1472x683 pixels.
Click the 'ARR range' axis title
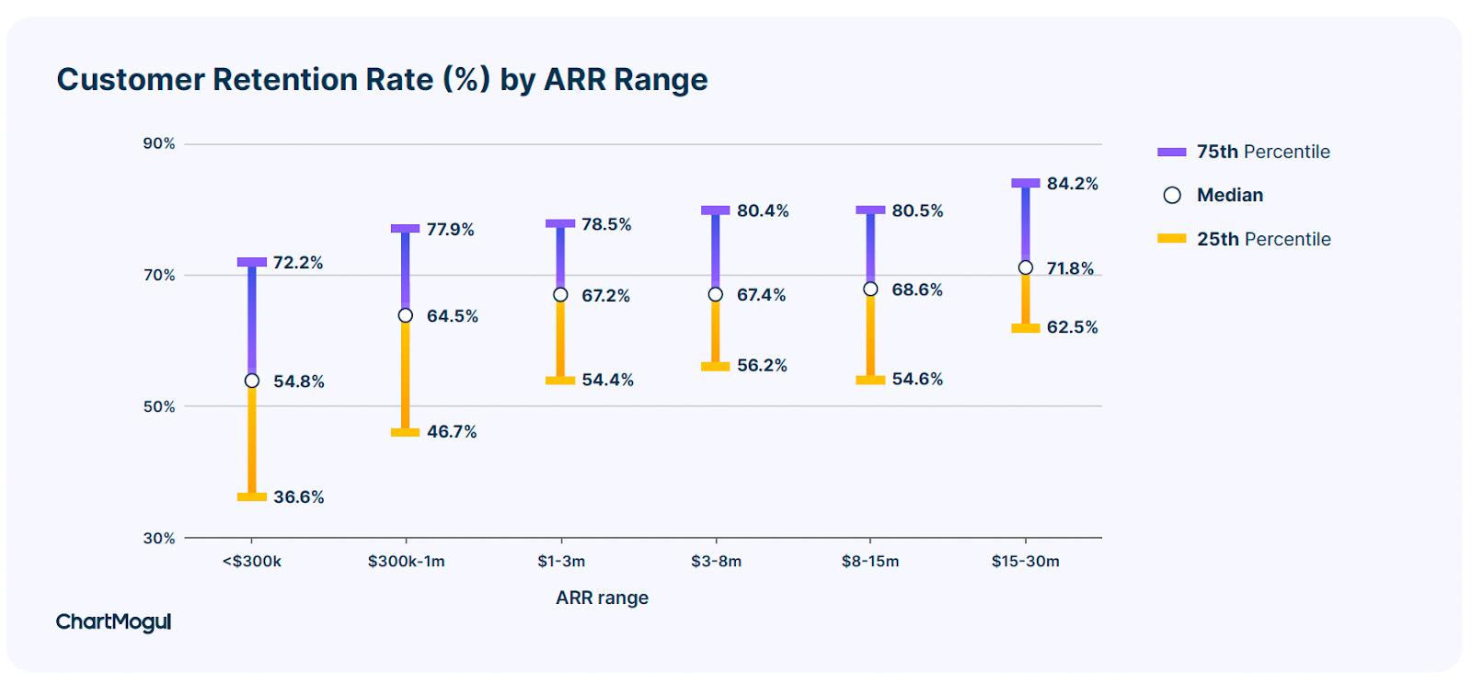(602, 598)
